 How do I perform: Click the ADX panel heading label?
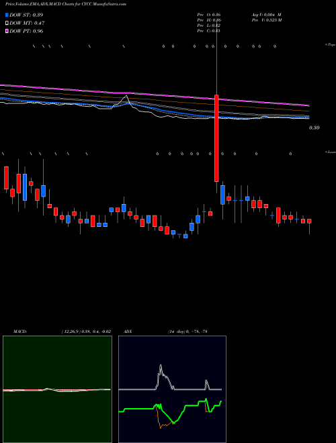(x=128, y=332)
